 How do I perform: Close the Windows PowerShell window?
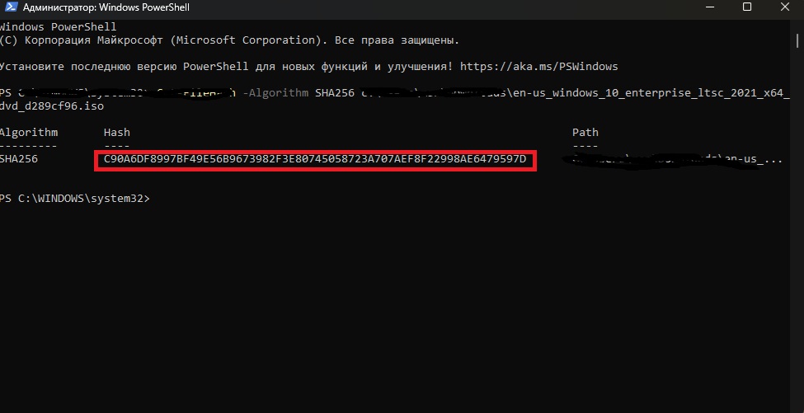point(784,7)
